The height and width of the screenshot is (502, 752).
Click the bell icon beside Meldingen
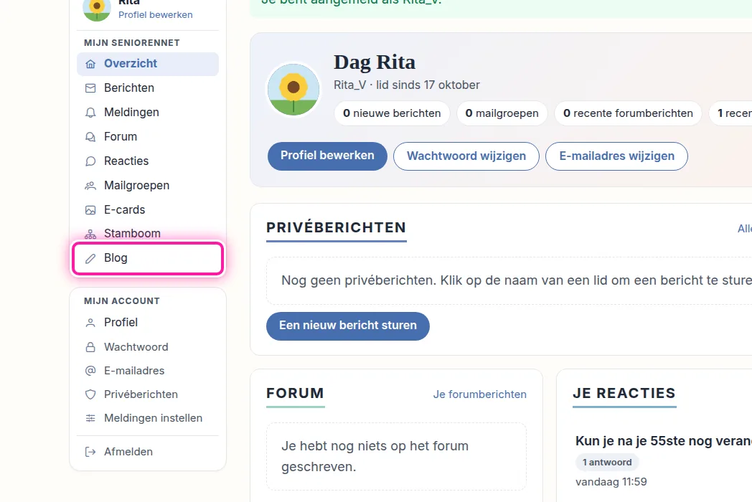pos(90,113)
